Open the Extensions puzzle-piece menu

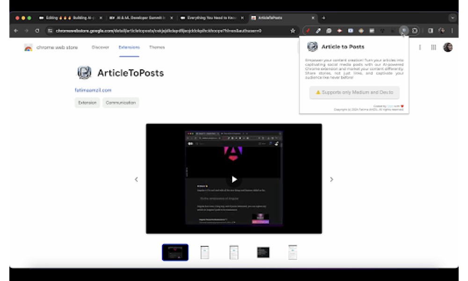click(415, 30)
